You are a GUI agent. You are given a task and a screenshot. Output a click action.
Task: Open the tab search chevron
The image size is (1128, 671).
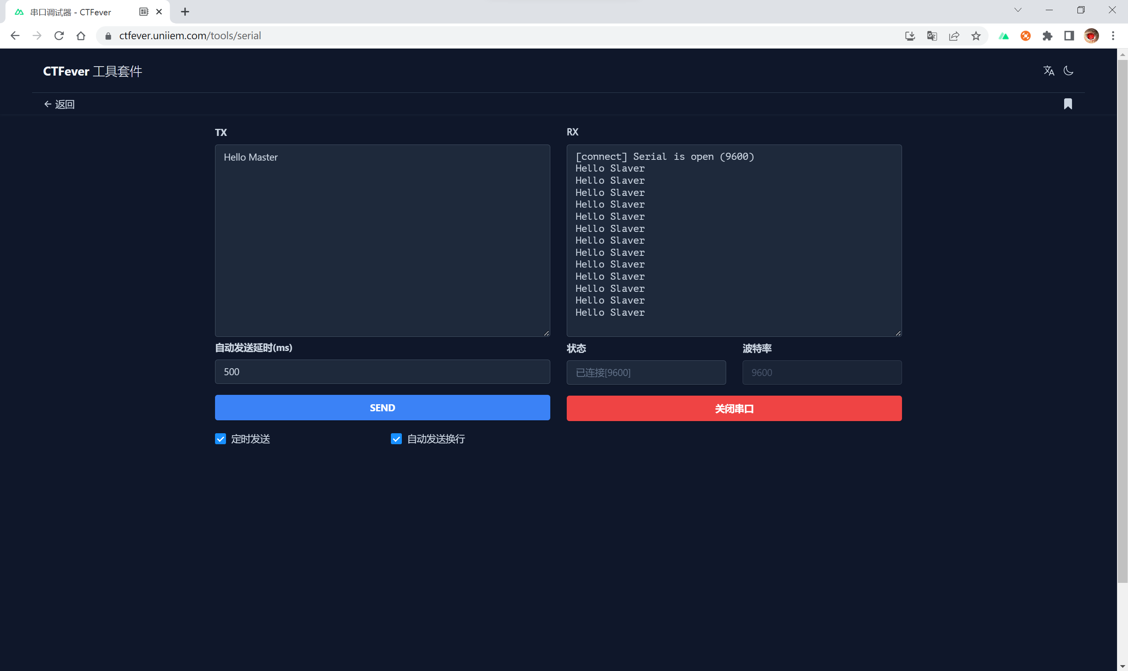tap(1018, 9)
